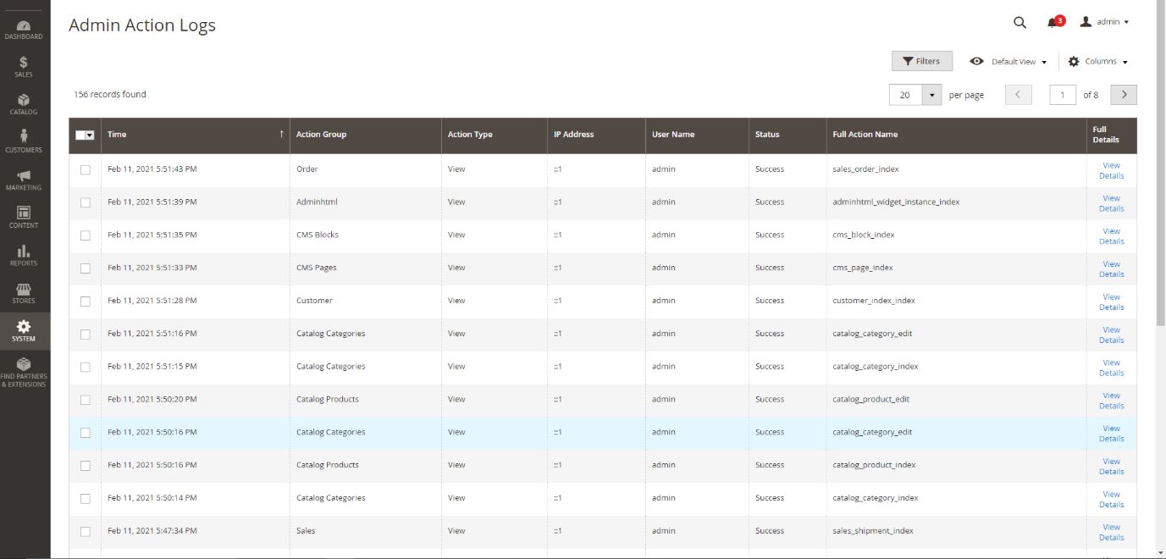View Details for adminhtml_widget_instance_index log

point(1111,203)
